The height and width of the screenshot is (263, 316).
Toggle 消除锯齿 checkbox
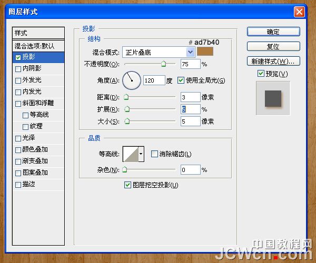pos(154,154)
